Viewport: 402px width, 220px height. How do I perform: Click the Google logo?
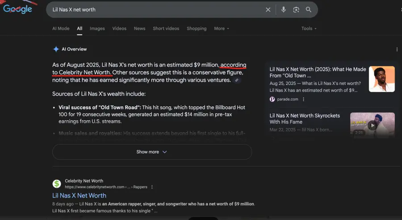click(x=18, y=9)
